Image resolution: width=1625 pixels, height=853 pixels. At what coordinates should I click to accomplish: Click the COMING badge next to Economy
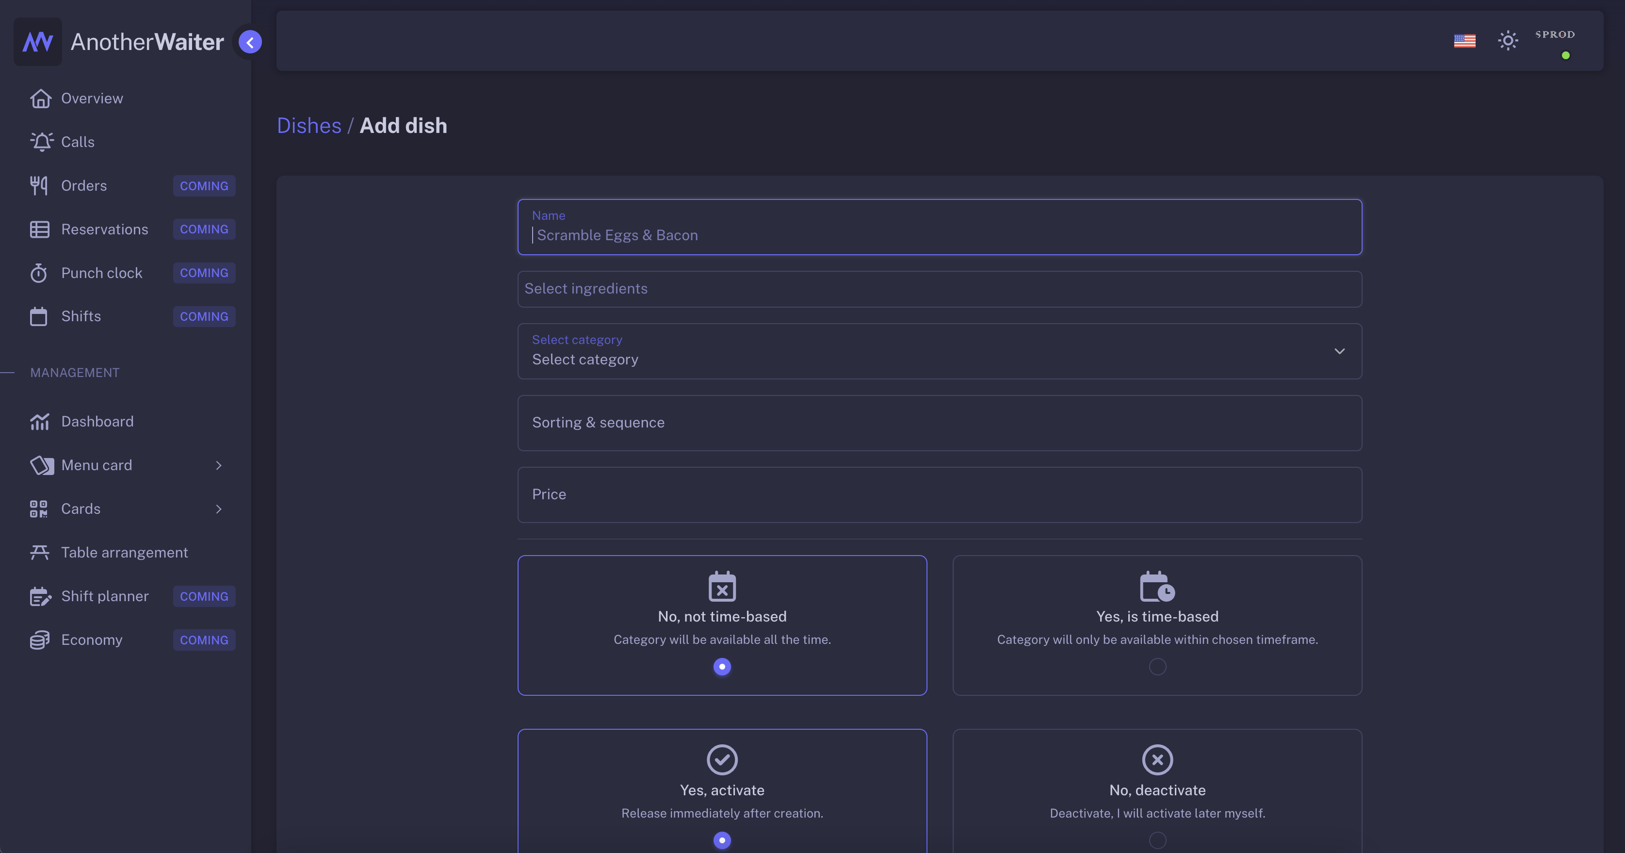click(204, 640)
